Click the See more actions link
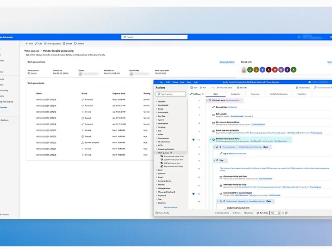Image resolution: width=332 pixels, height=249 pixels. click(x=171, y=207)
